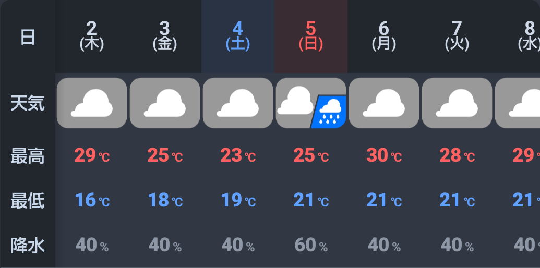The height and width of the screenshot is (268, 540).
Task: Click the cloudy icon for Tuesday the 7th
Action: pos(457,103)
